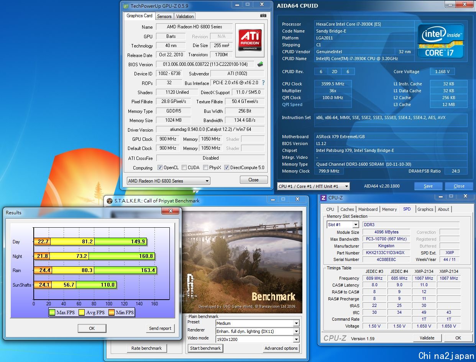Screen dimensions: 476x362
Task: Open the Preset Medium dropdown
Action: pyautogui.click(x=257, y=323)
